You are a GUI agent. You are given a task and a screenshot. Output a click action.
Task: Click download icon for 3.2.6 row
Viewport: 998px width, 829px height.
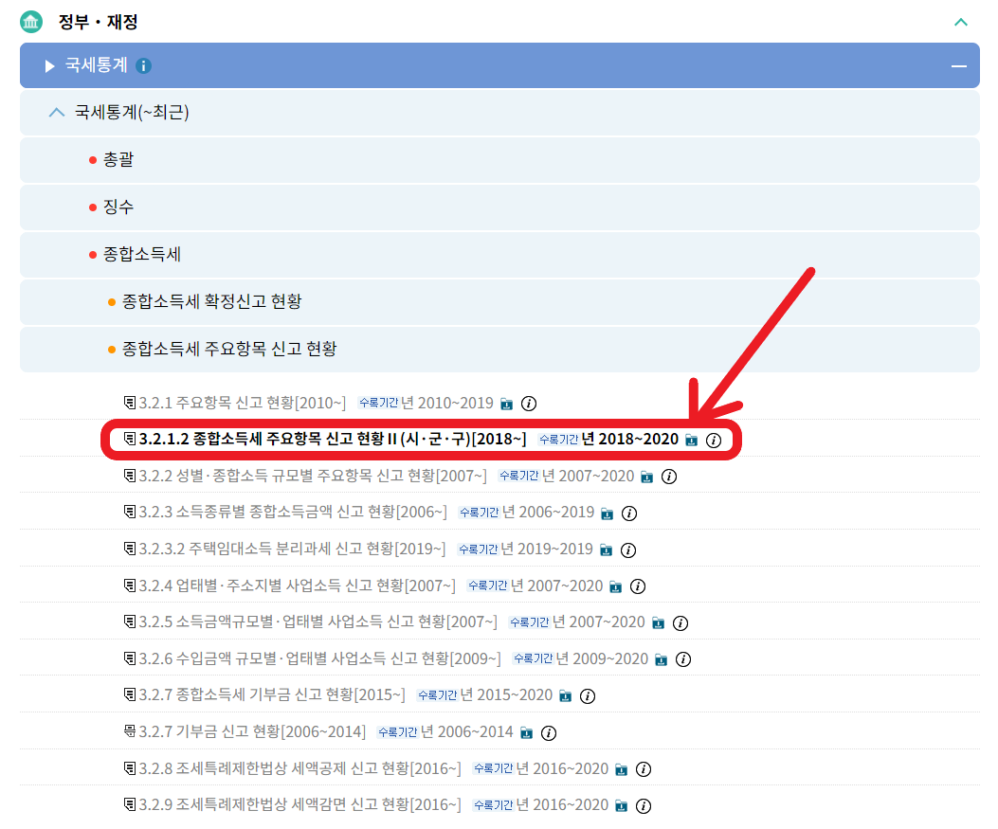pyautogui.click(x=662, y=659)
